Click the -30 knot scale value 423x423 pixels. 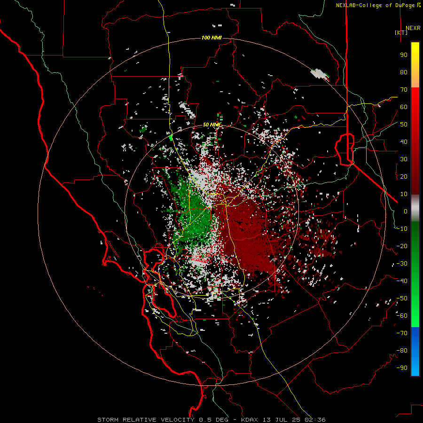click(402, 264)
